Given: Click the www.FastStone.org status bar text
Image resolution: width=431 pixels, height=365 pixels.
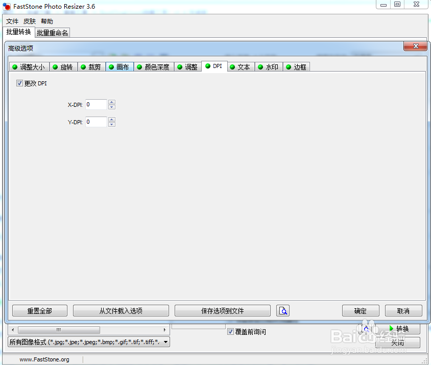Looking at the screenshot, I should pyautogui.click(x=44, y=359).
